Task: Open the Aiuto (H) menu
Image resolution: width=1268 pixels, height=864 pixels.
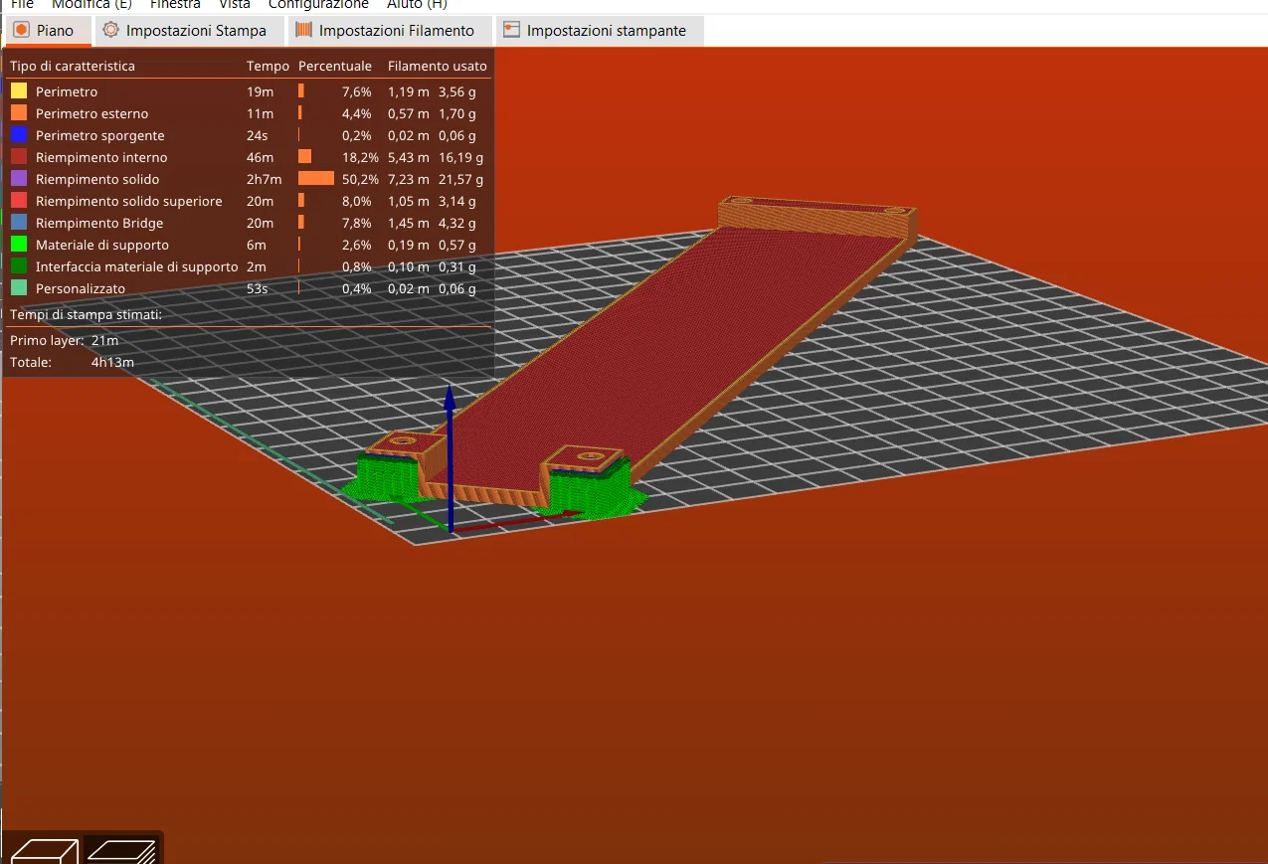Action: tap(417, 5)
